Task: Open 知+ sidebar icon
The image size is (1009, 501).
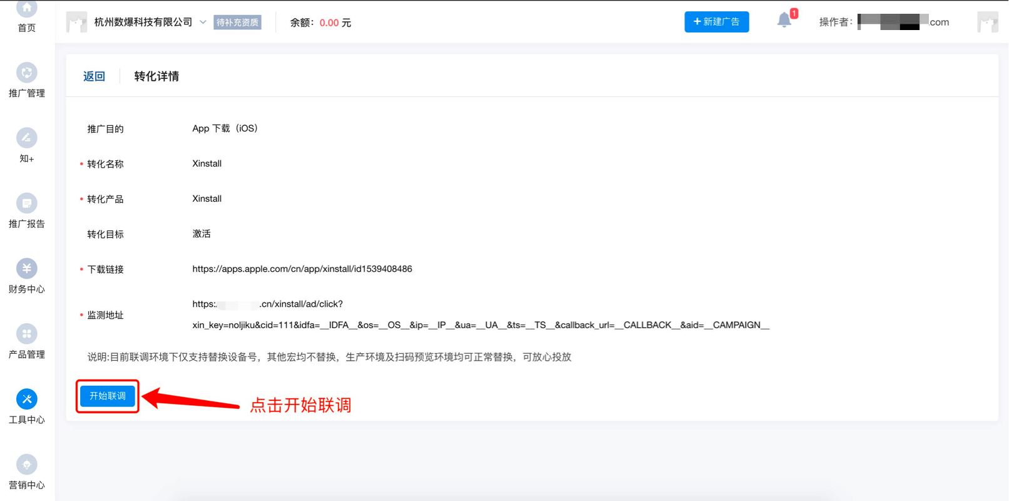Action: (x=26, y=138)
